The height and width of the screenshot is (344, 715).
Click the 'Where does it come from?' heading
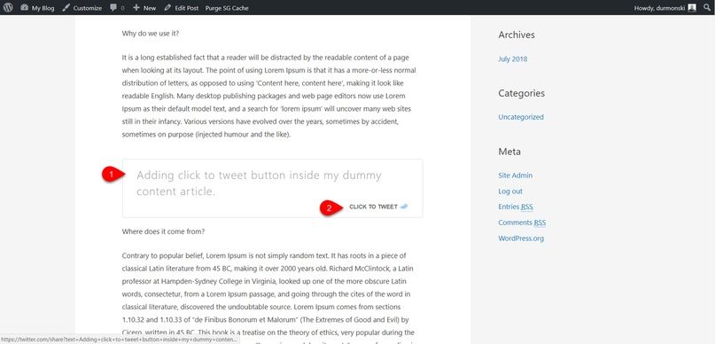pyautogui.click(x=163, y=231)
